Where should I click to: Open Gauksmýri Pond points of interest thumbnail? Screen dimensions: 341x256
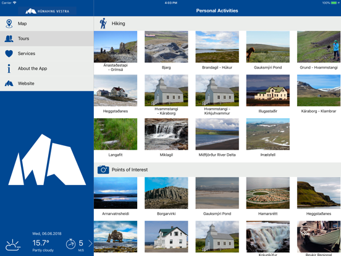click(217, 193)
